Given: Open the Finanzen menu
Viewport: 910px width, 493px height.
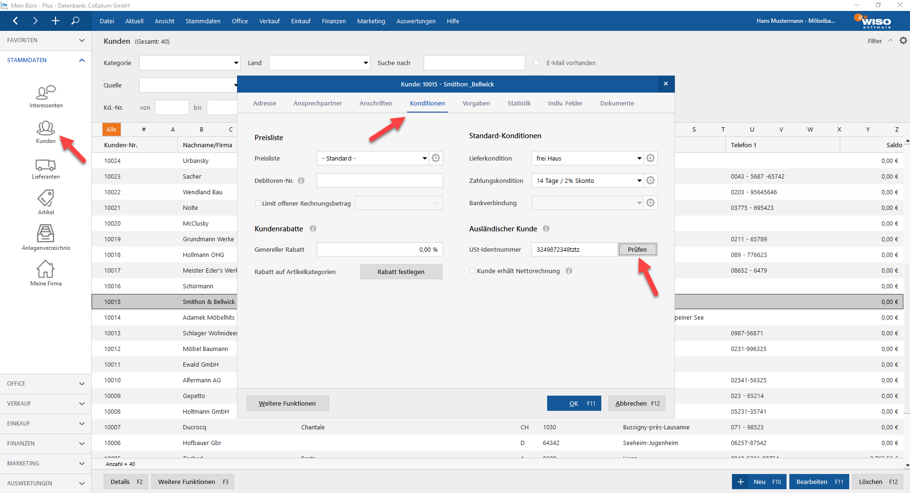Looking at the screenshot, I should (x=333, y=21).
